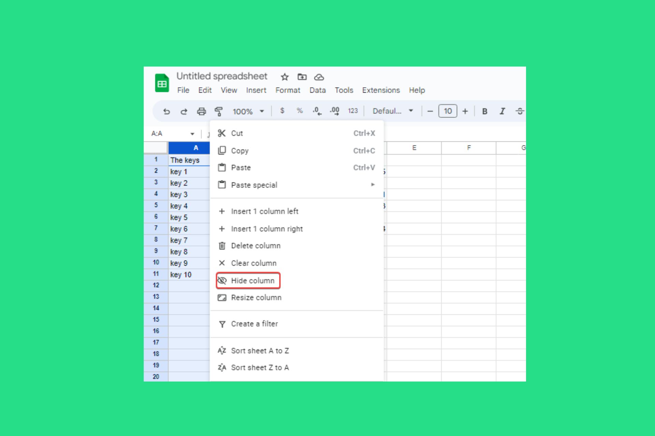
Task: Click the Print icon
Action: tap(202, 111)
